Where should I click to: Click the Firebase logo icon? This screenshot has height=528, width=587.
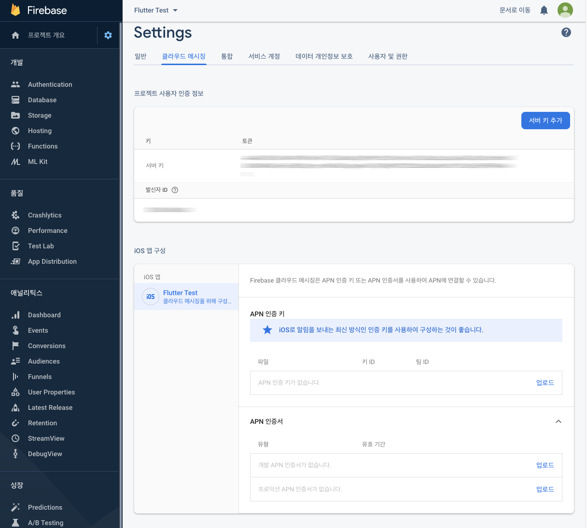[15, 10]
